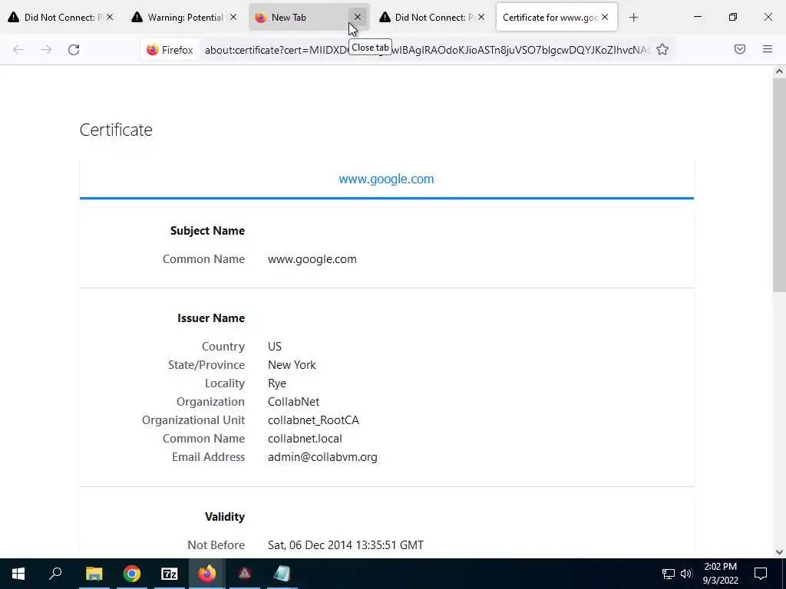The image size is (786, 589).
Task: Open the Windows Start menu
Action: [18, 574]
